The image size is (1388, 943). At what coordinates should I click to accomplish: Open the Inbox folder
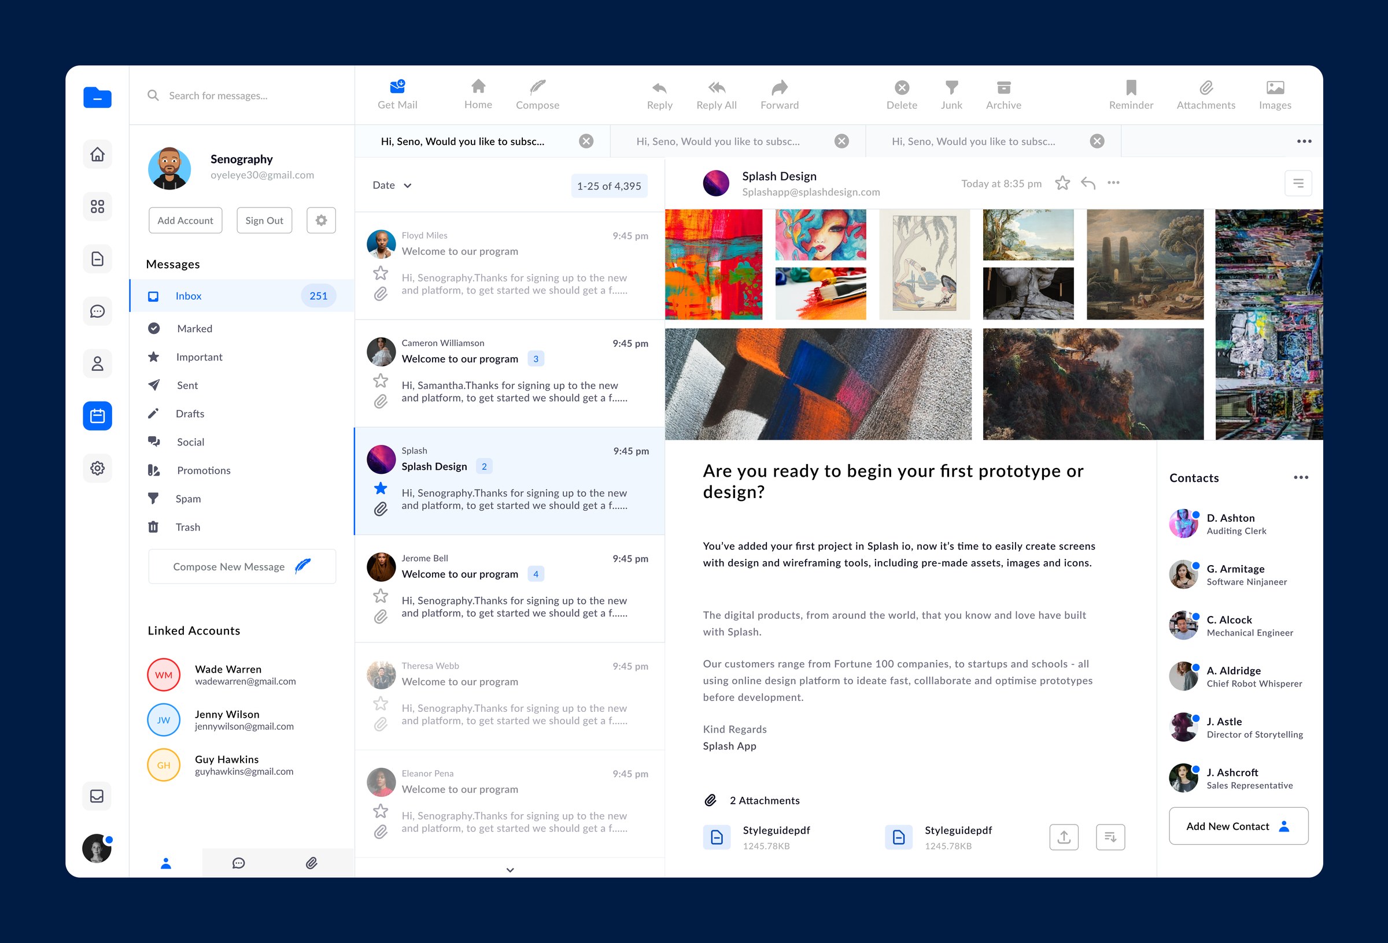click(242, 296)
